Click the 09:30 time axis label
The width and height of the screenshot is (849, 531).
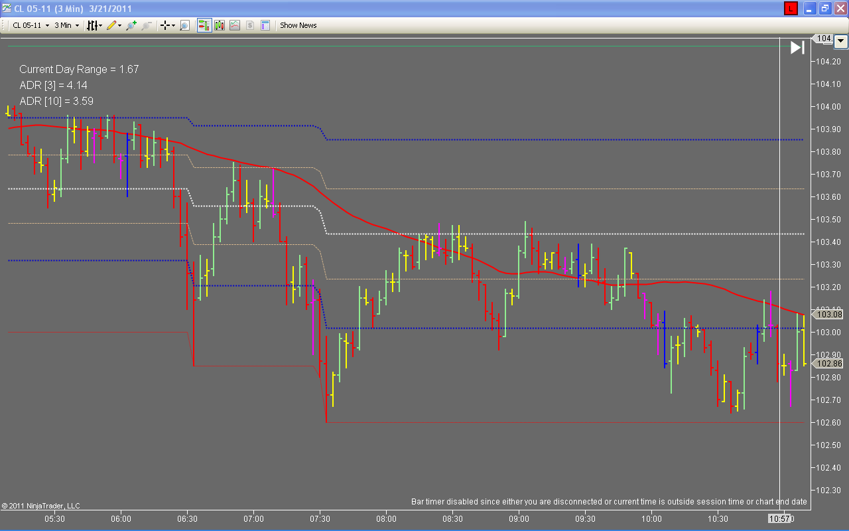(x=585, y=519)
